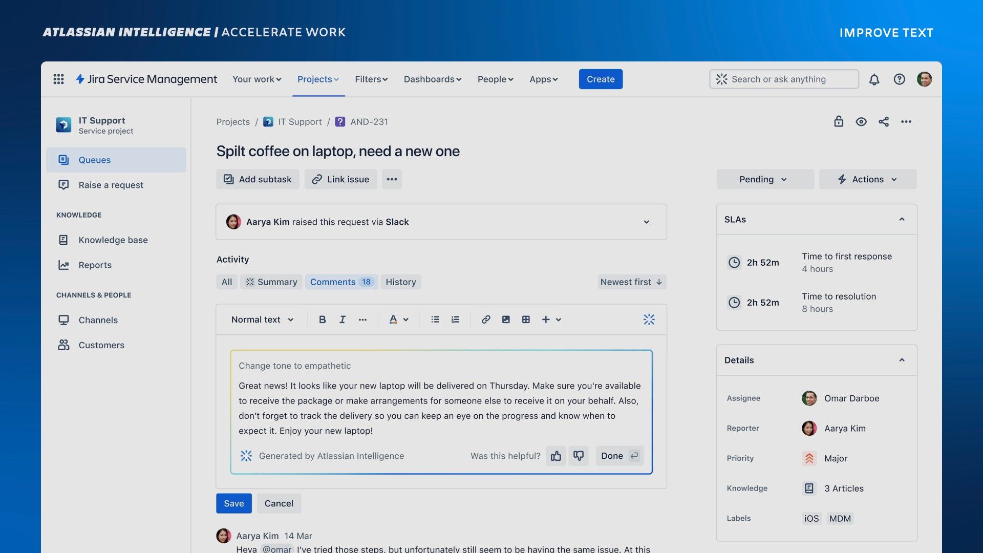This screenshot has height=553, width=983.
Task: Toggle bold formatting in the editor
Action: (x=322, y=320)
